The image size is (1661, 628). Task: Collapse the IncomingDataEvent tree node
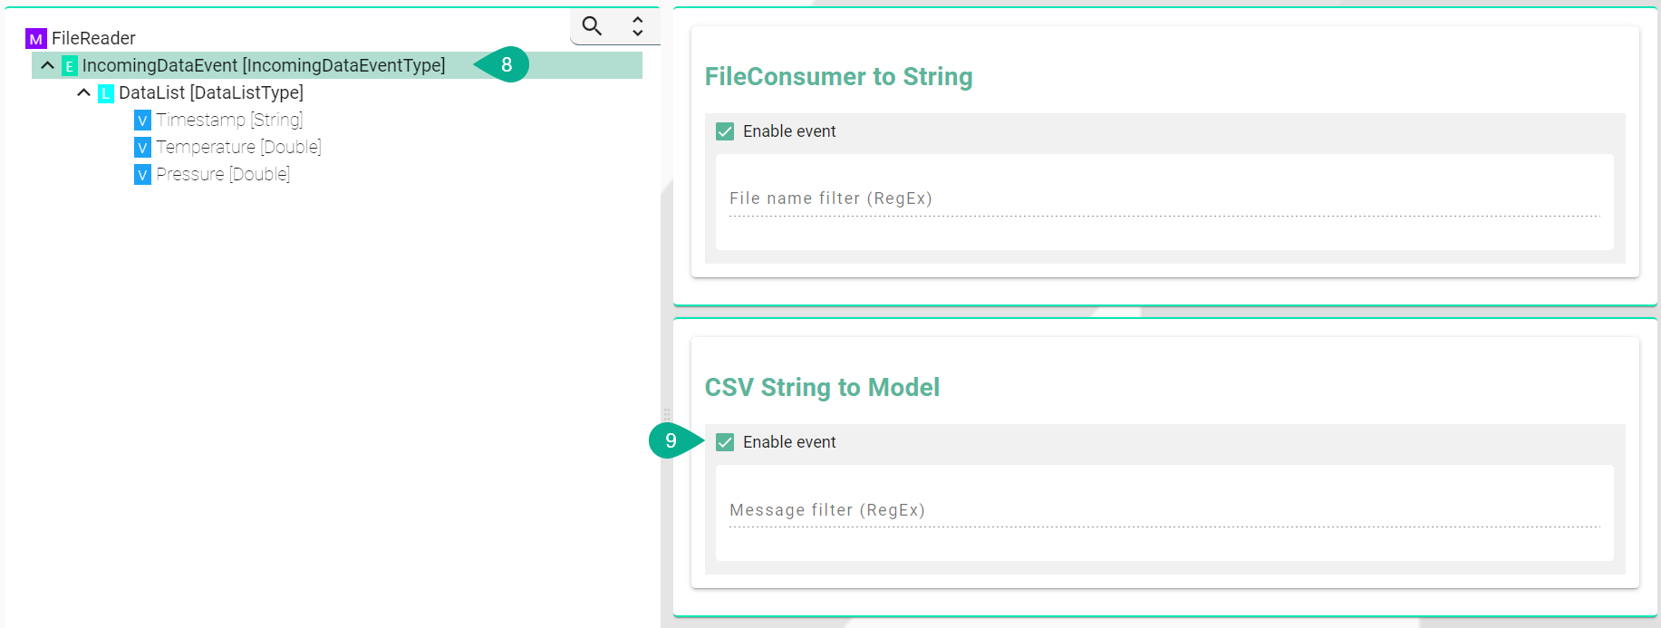coord(48,65)
